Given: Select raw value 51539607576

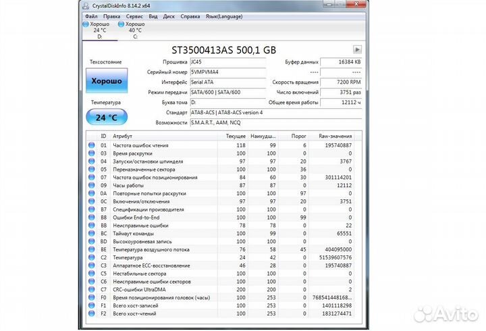Looking at the screenshot, I should 335,257.
